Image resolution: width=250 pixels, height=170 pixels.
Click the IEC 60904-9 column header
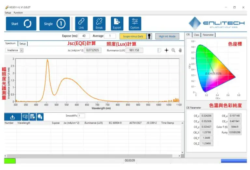pyautogui.click(x=115, y=123)
